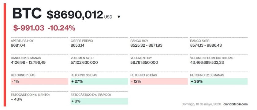Select the BTC ticker symbol
The height and width of the screenshot is (110, 257).
(27, 13)
